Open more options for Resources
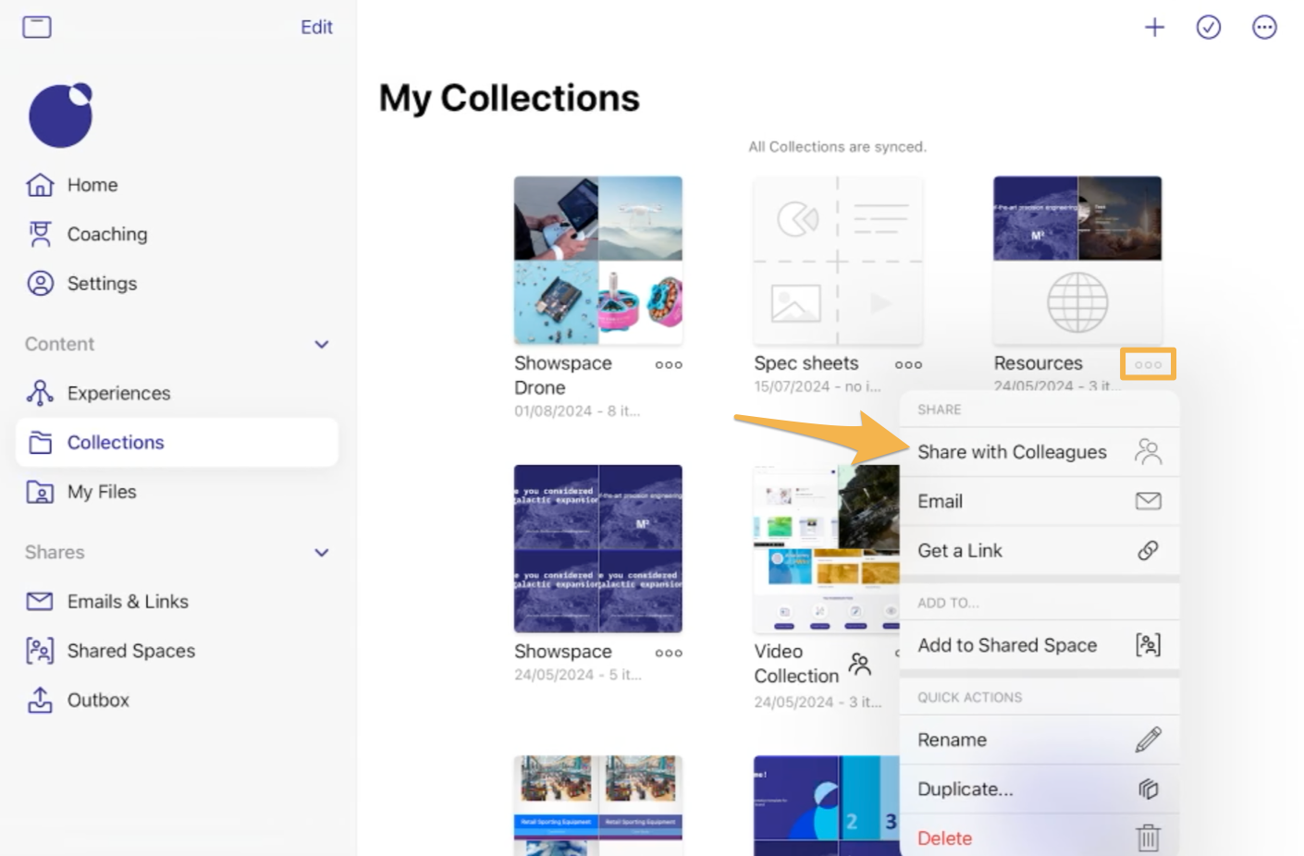This screenshot has height=856, width=1304. tap(1148, 364)
